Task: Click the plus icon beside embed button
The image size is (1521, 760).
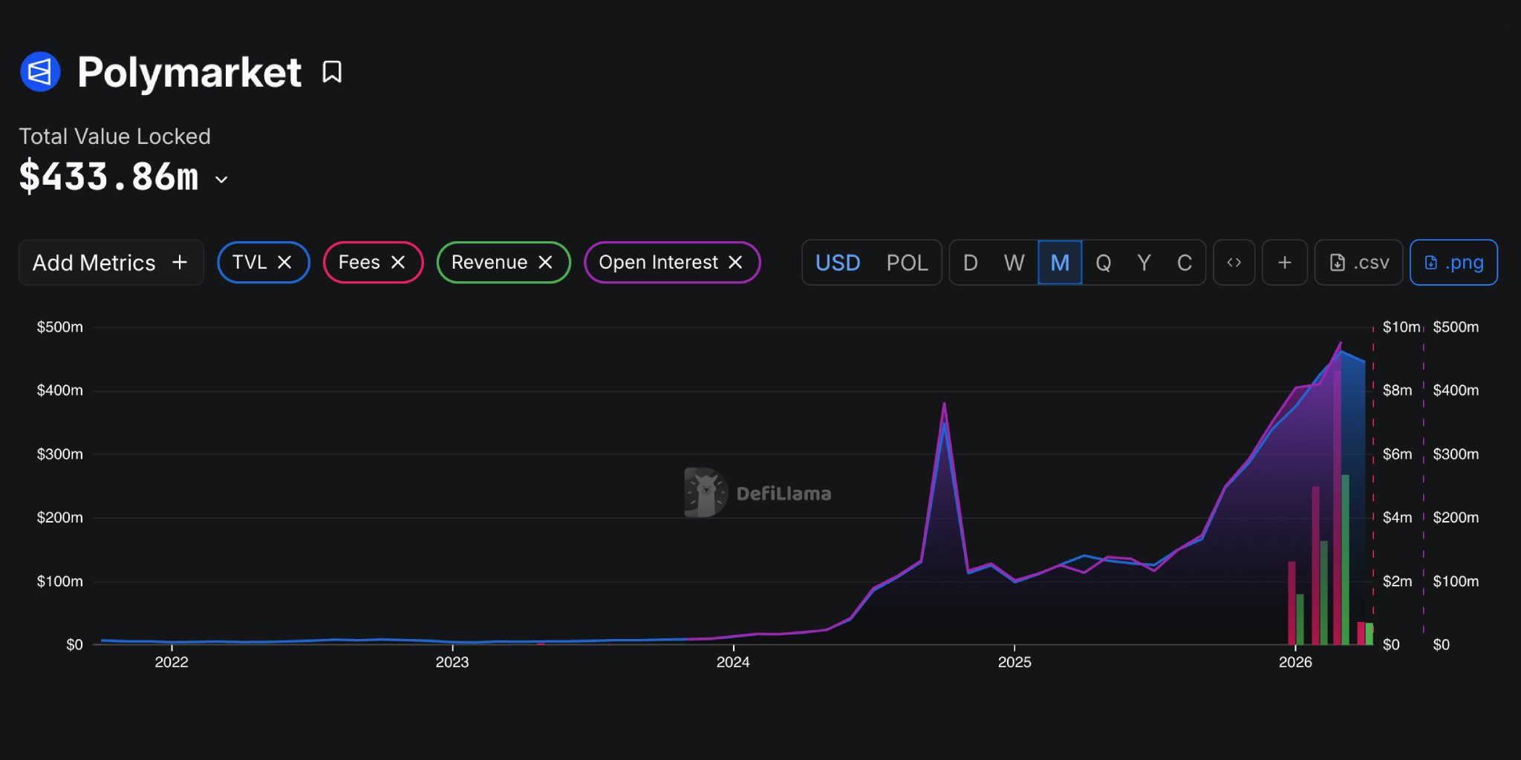Action: click(x=1284, y=263)
